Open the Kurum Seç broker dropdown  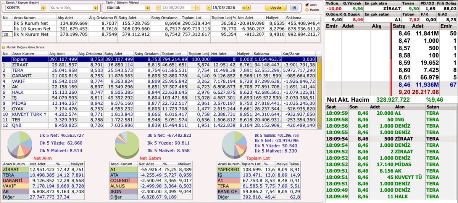(95, 8)
